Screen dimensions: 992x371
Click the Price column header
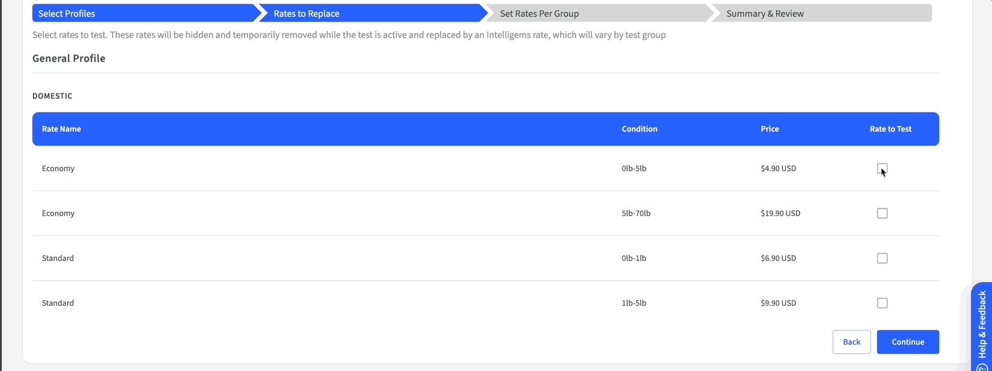pyautogui.click(x=770, y=129)
